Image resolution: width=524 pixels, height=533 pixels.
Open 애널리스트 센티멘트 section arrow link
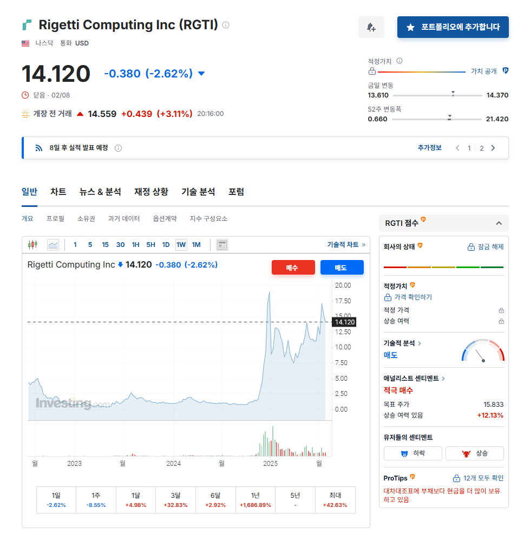(x=414, y=378)
